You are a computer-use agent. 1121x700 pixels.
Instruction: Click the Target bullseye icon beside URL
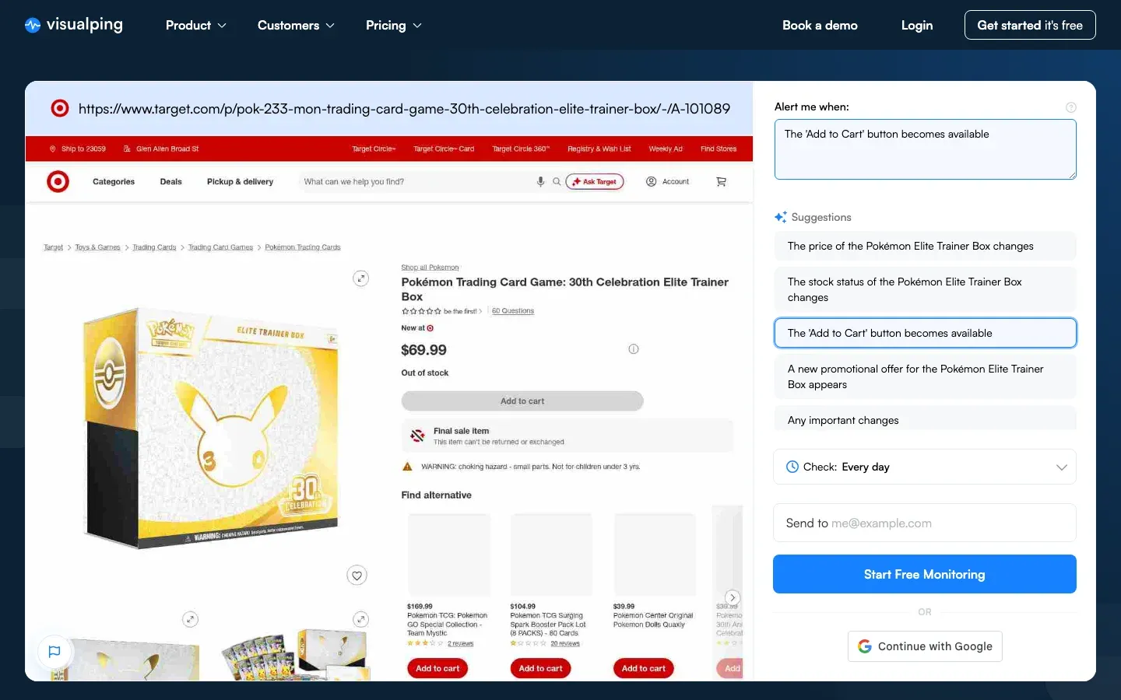pos(60,108)
